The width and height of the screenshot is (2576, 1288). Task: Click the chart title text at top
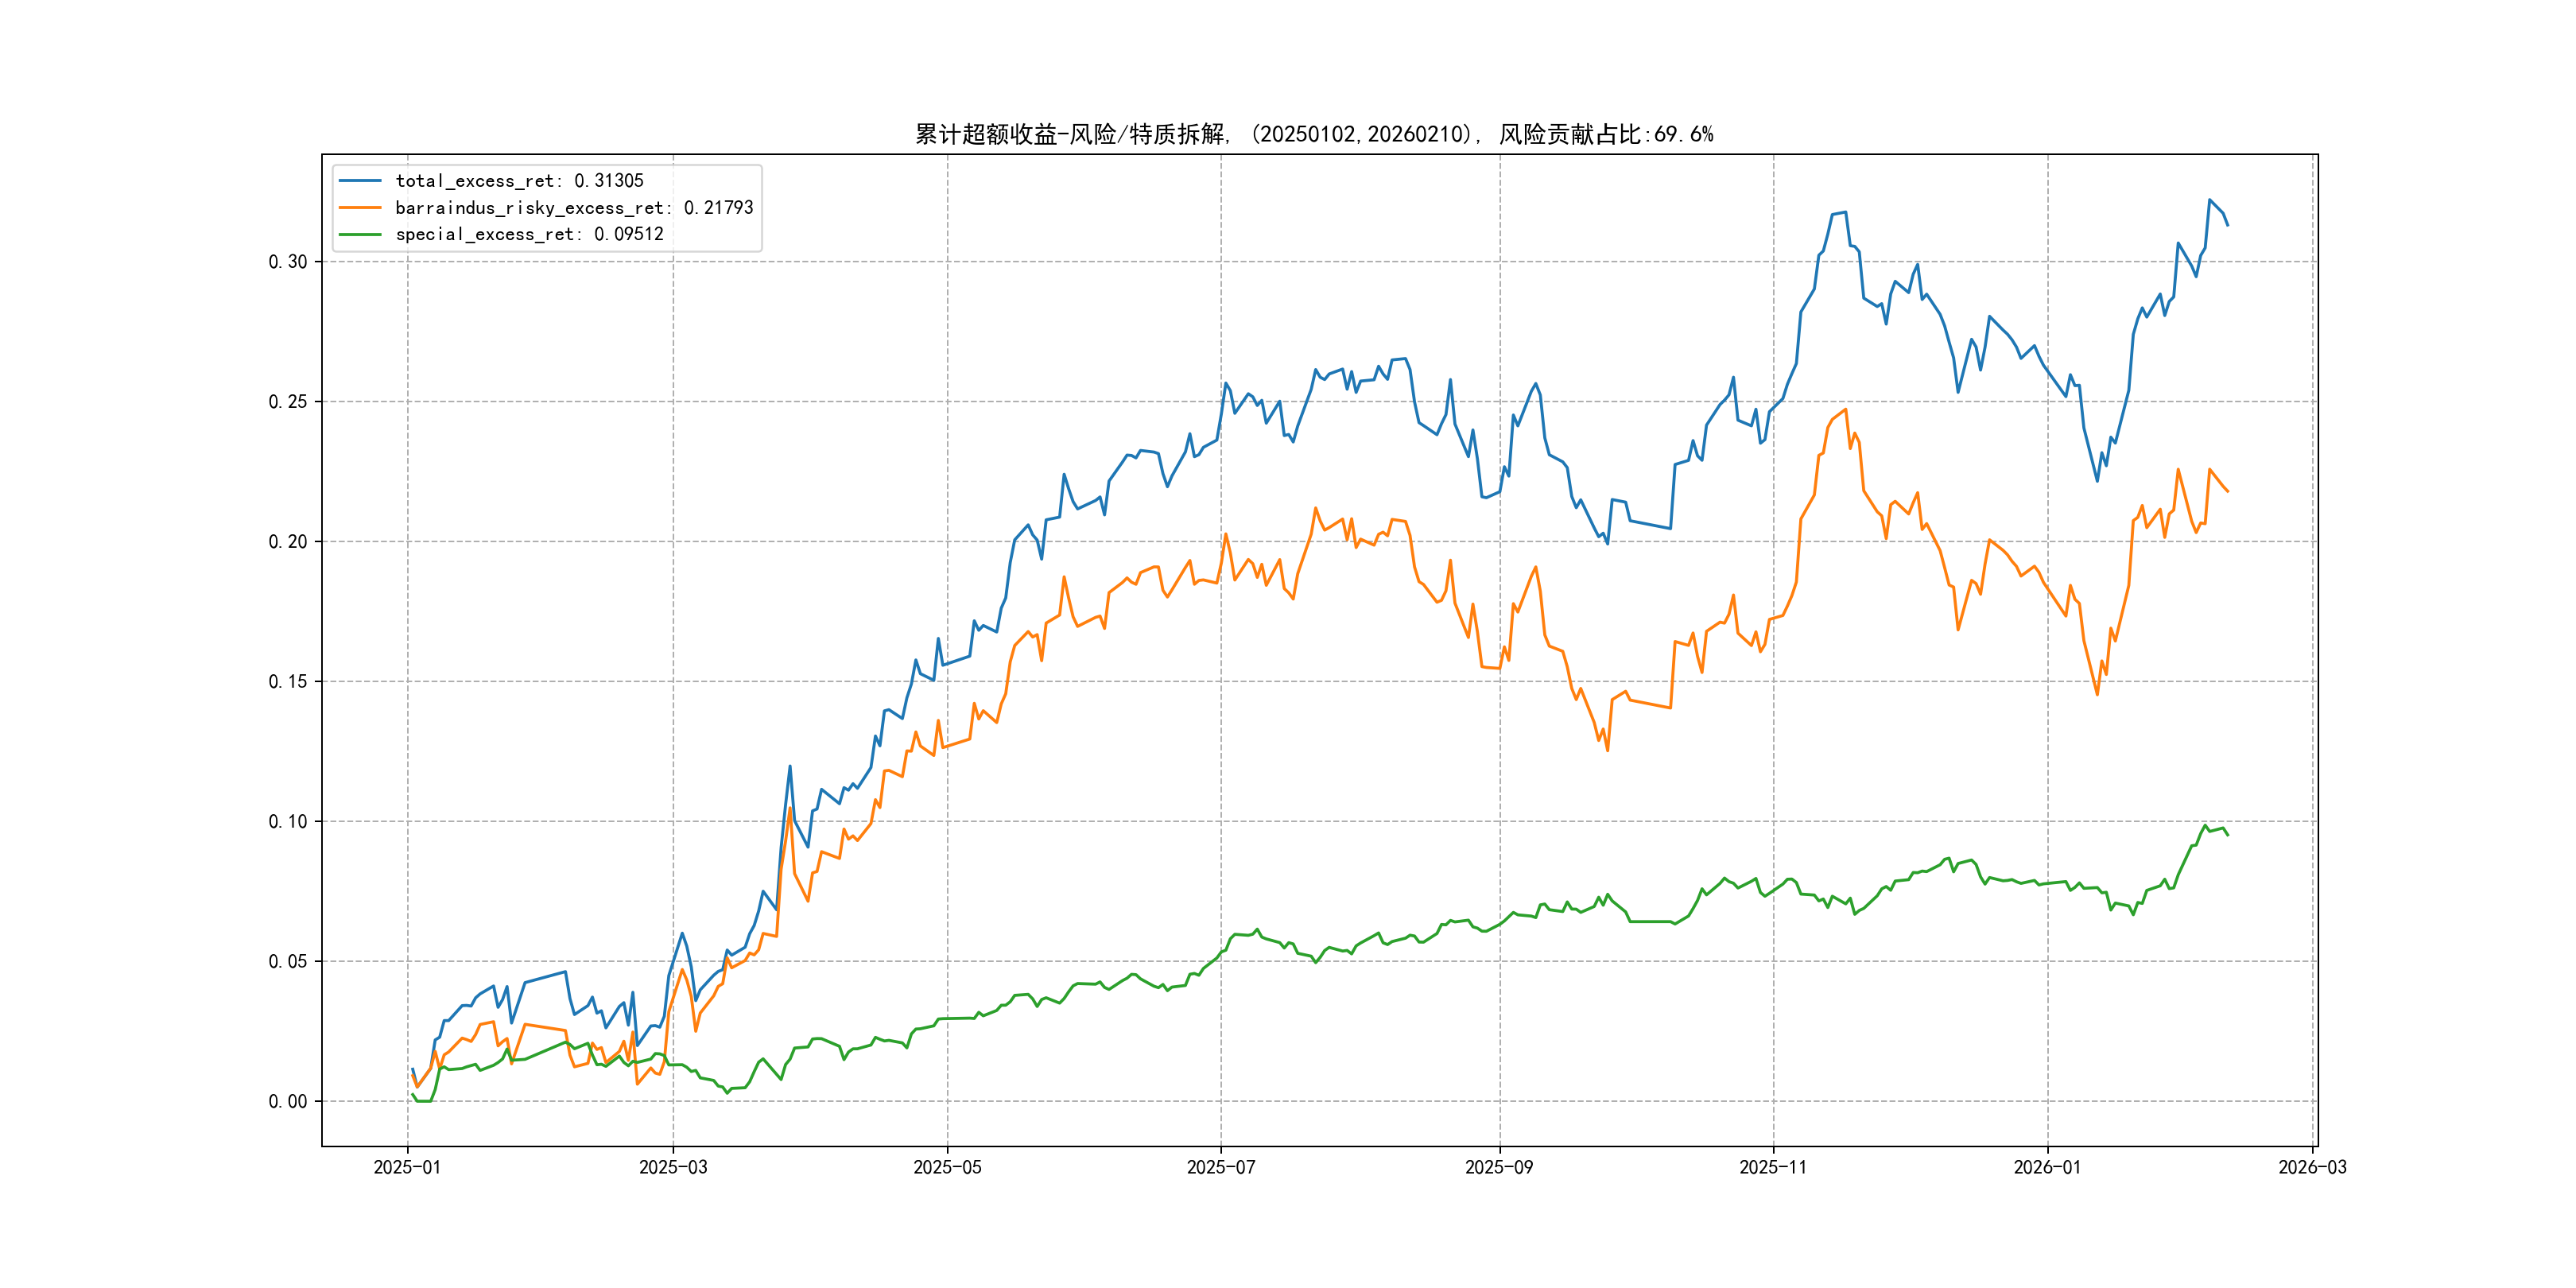pyautogui.click(x=1314, y=134)
